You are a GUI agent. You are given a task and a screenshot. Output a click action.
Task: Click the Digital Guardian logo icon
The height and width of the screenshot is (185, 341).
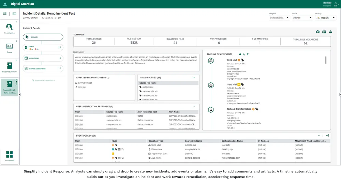tap(5, 4)
